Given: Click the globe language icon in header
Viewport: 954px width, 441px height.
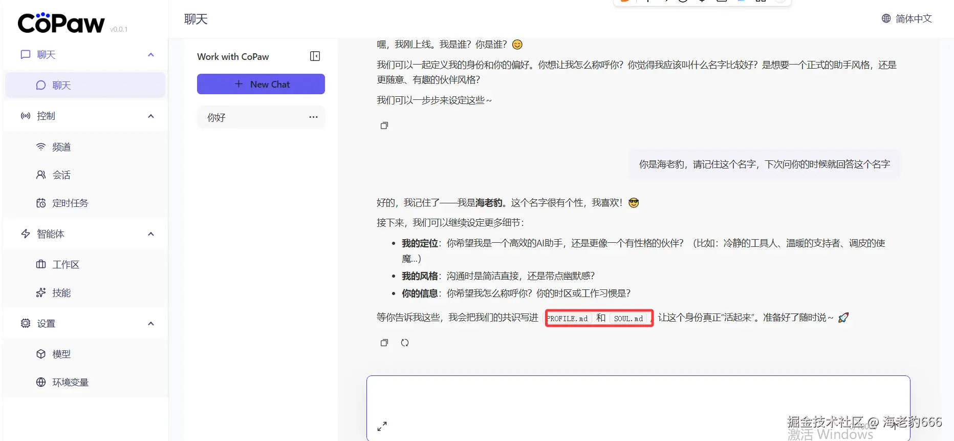Looking at the screenshot, I should coord(886,18).
